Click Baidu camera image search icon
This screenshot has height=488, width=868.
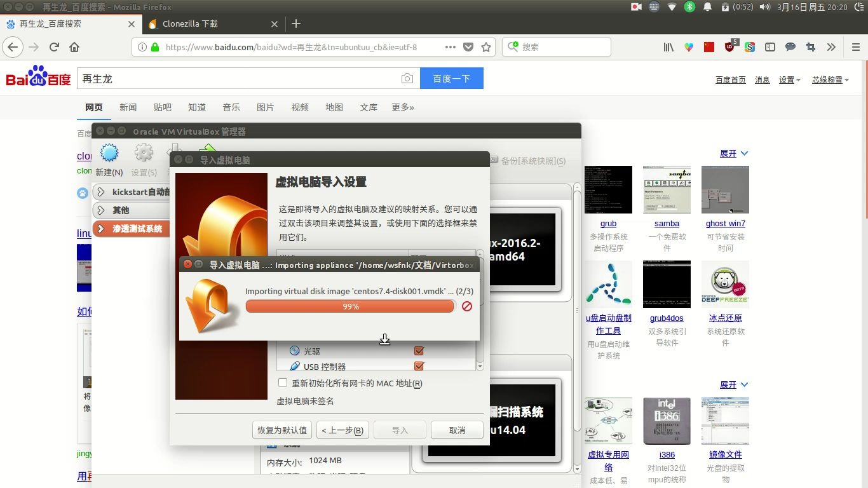coord(407,79)
